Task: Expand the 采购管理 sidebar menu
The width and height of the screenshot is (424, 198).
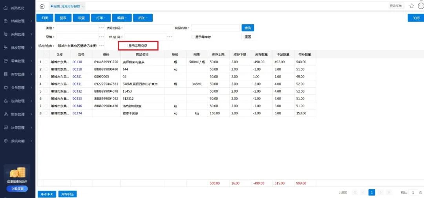Action: (18, 34)
